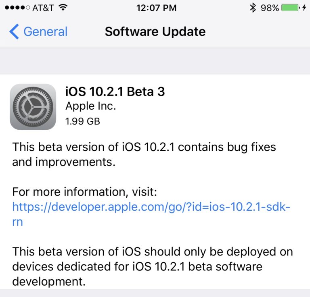Screen dimensions: 310x297
Task: Tap the 1.99 GB size label
Action: [83, 121]
